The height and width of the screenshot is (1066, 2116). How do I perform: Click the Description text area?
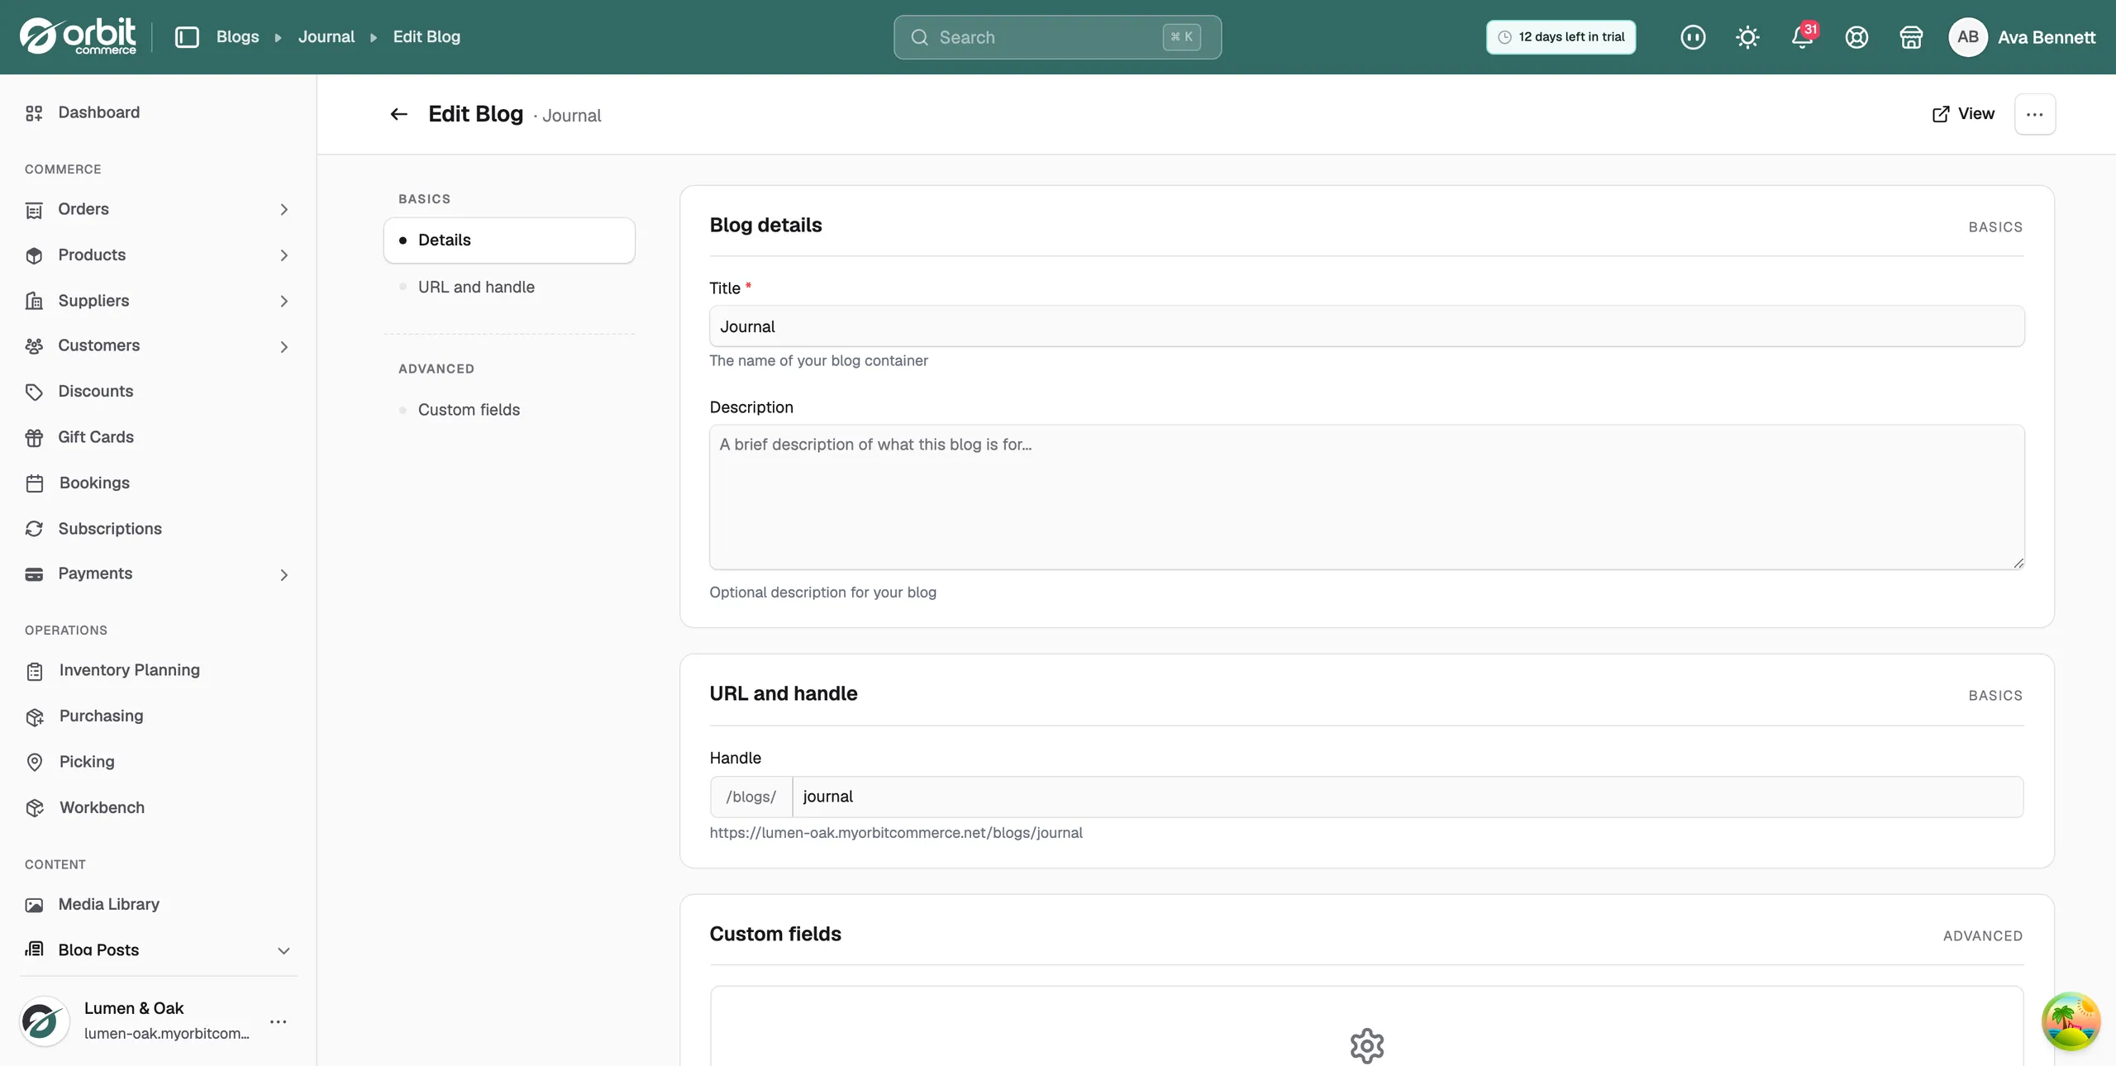click(x=1366, y=497)
